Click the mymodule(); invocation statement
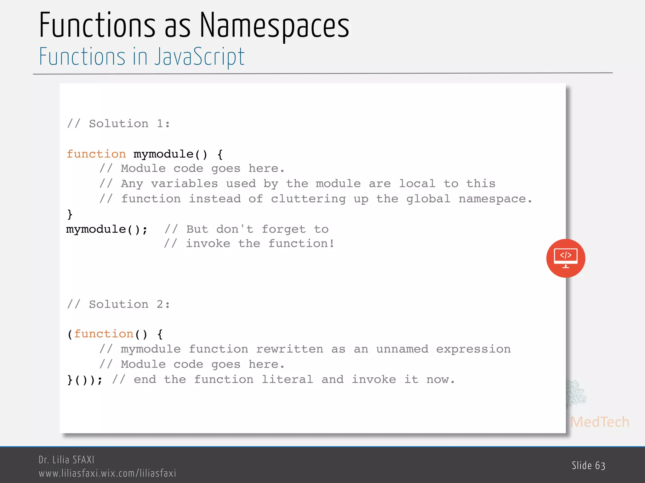Image resolution: width=645 pixels, height=483 pixels. point(107,229)
